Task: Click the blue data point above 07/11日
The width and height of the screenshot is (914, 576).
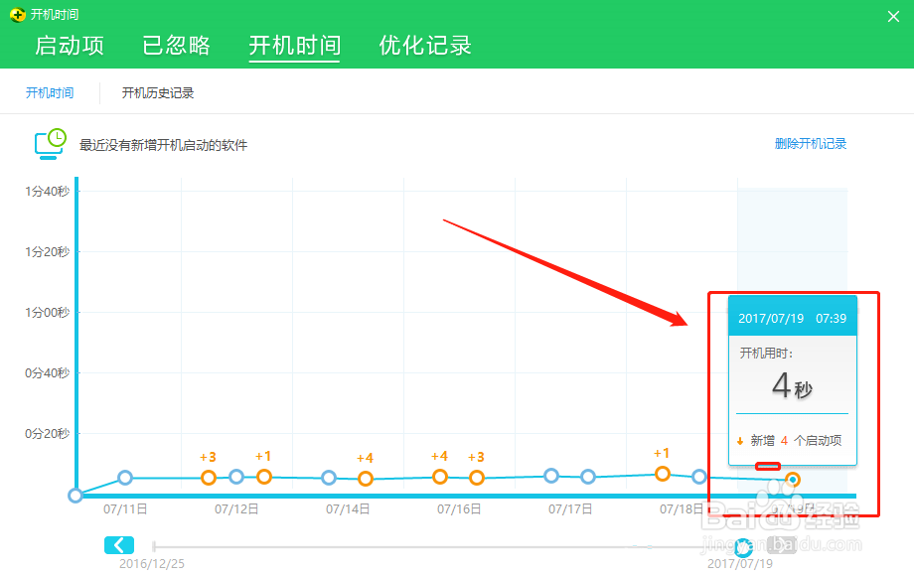Action: (125, 478)
